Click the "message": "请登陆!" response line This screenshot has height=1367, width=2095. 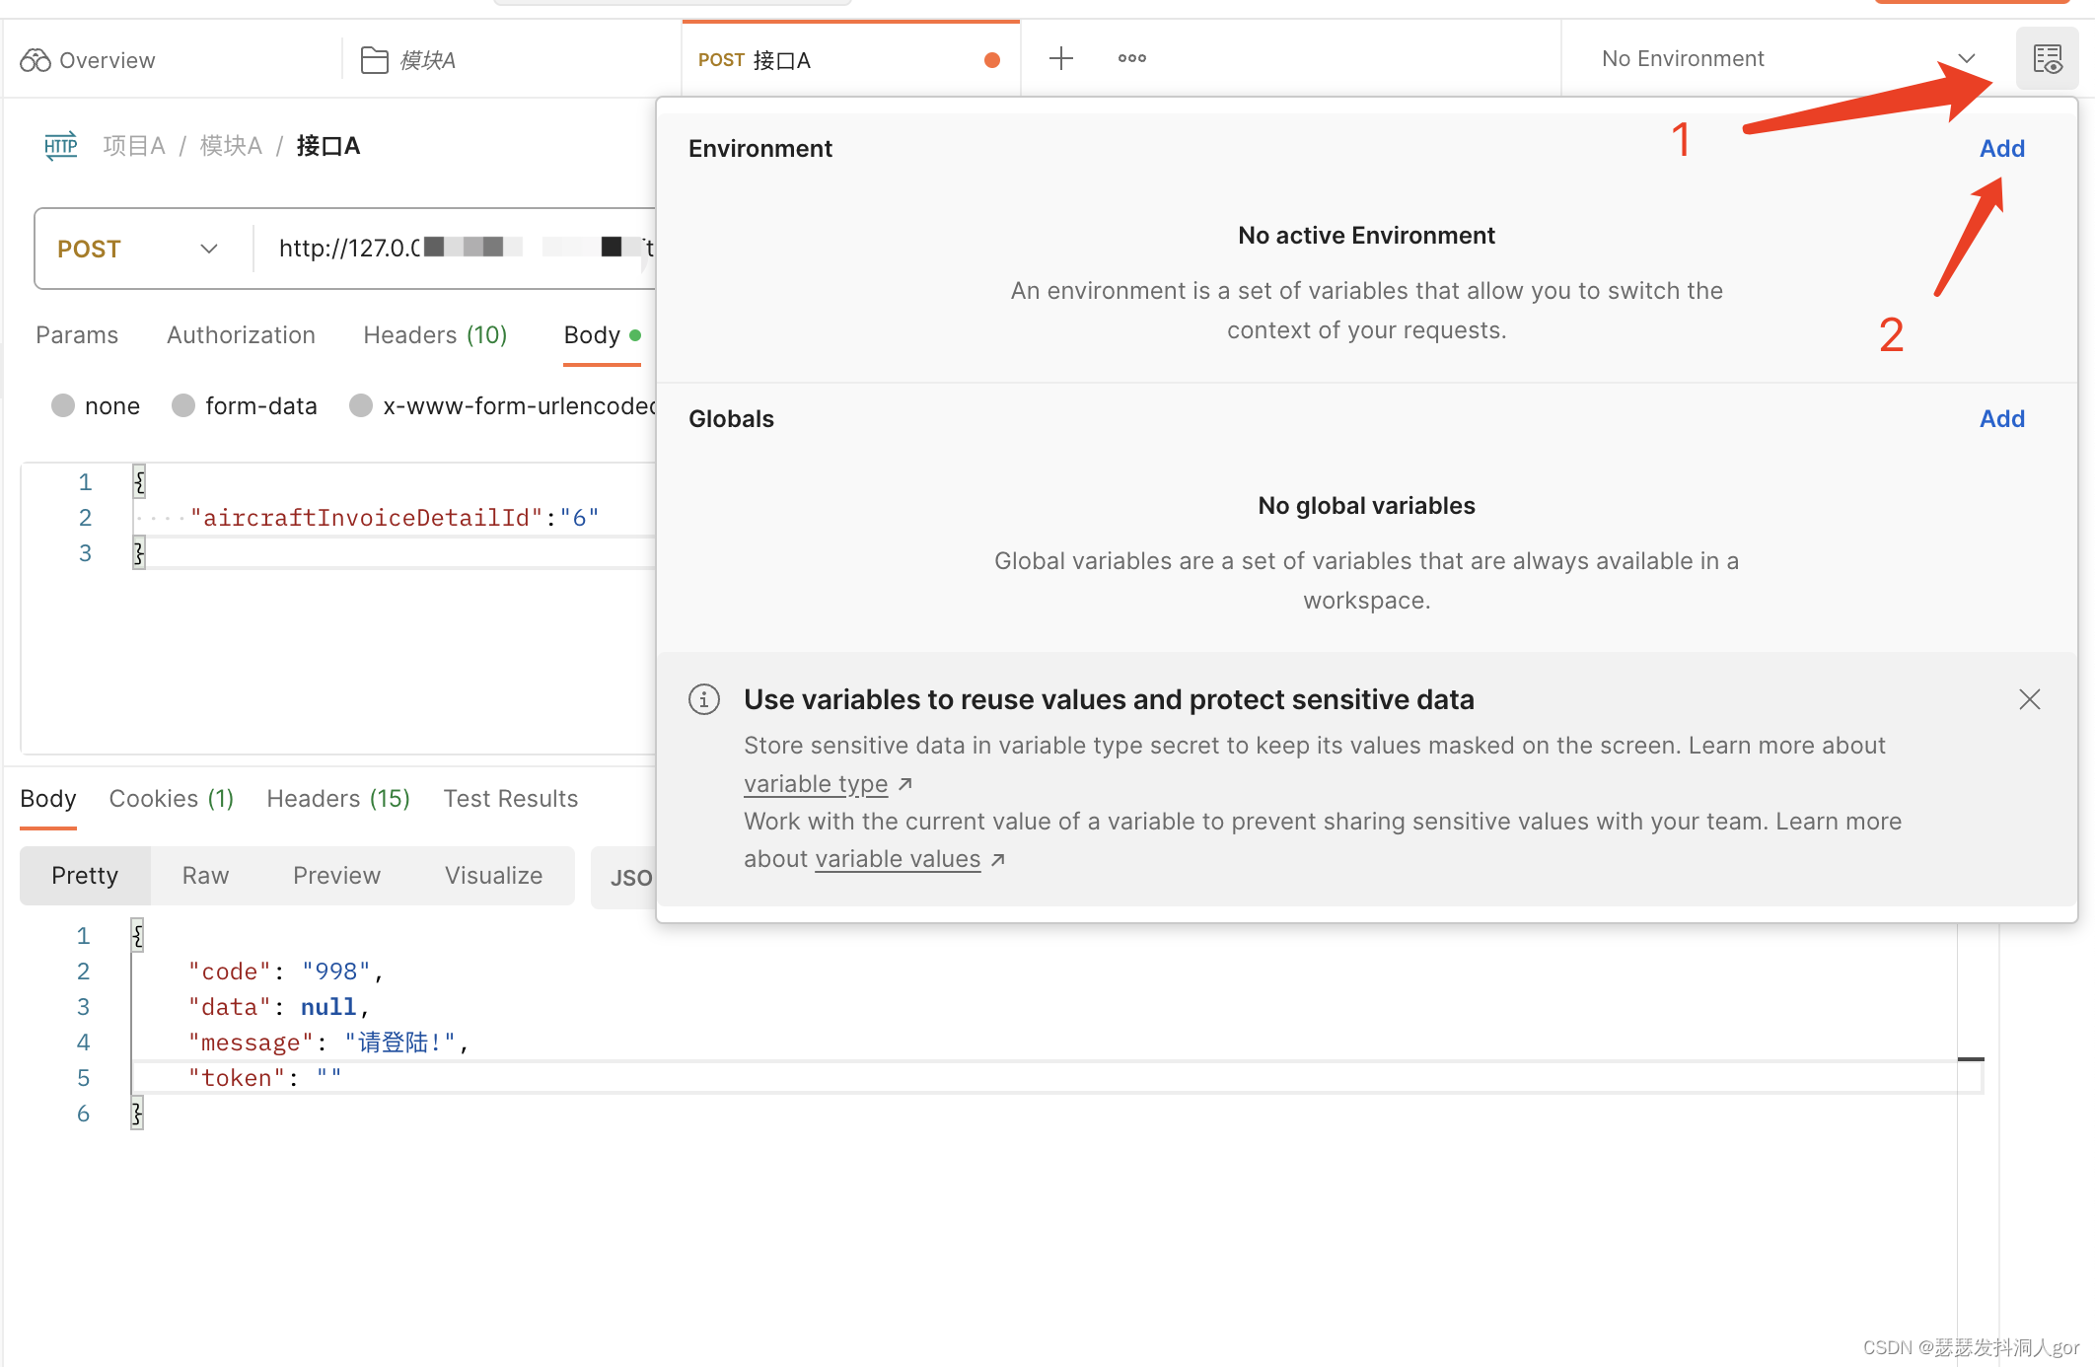[328, 1043]
